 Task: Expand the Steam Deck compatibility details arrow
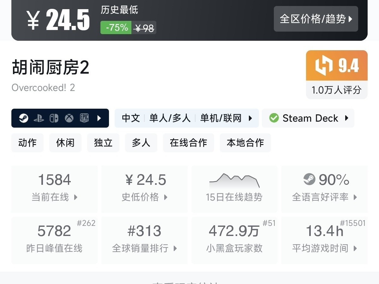coord(346,118)
